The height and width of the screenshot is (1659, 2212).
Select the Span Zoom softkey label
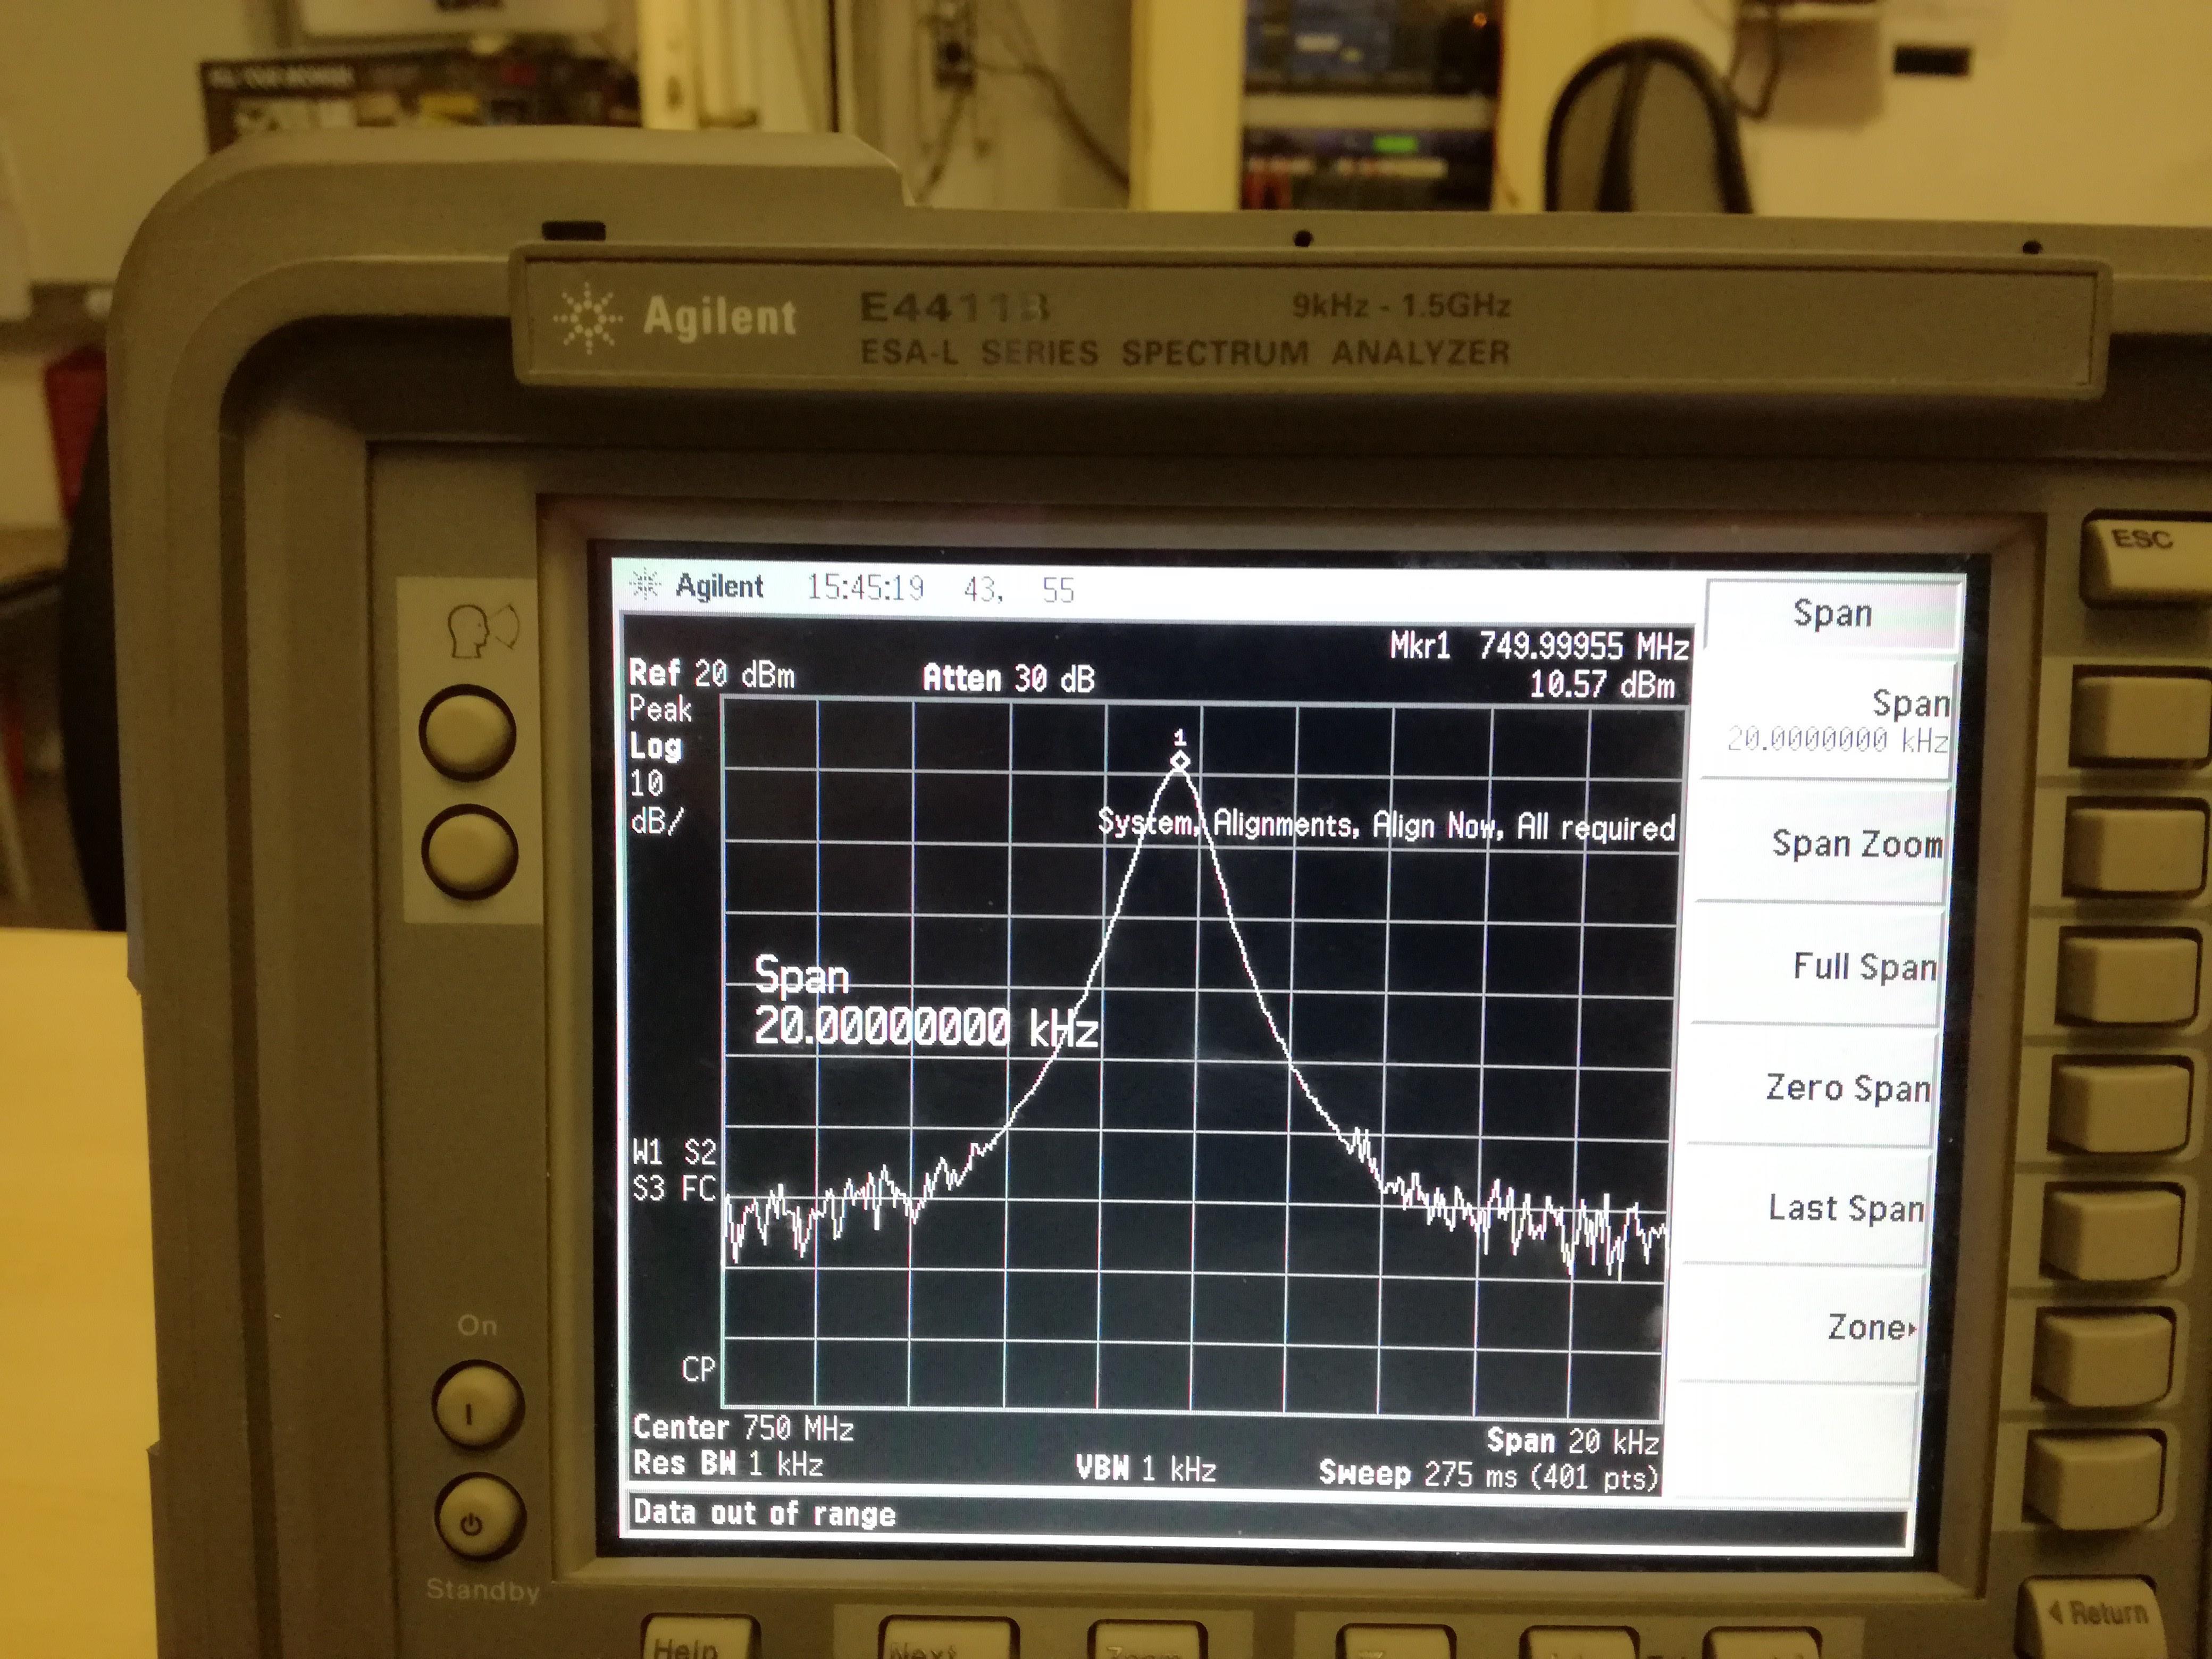(1856, 844)
